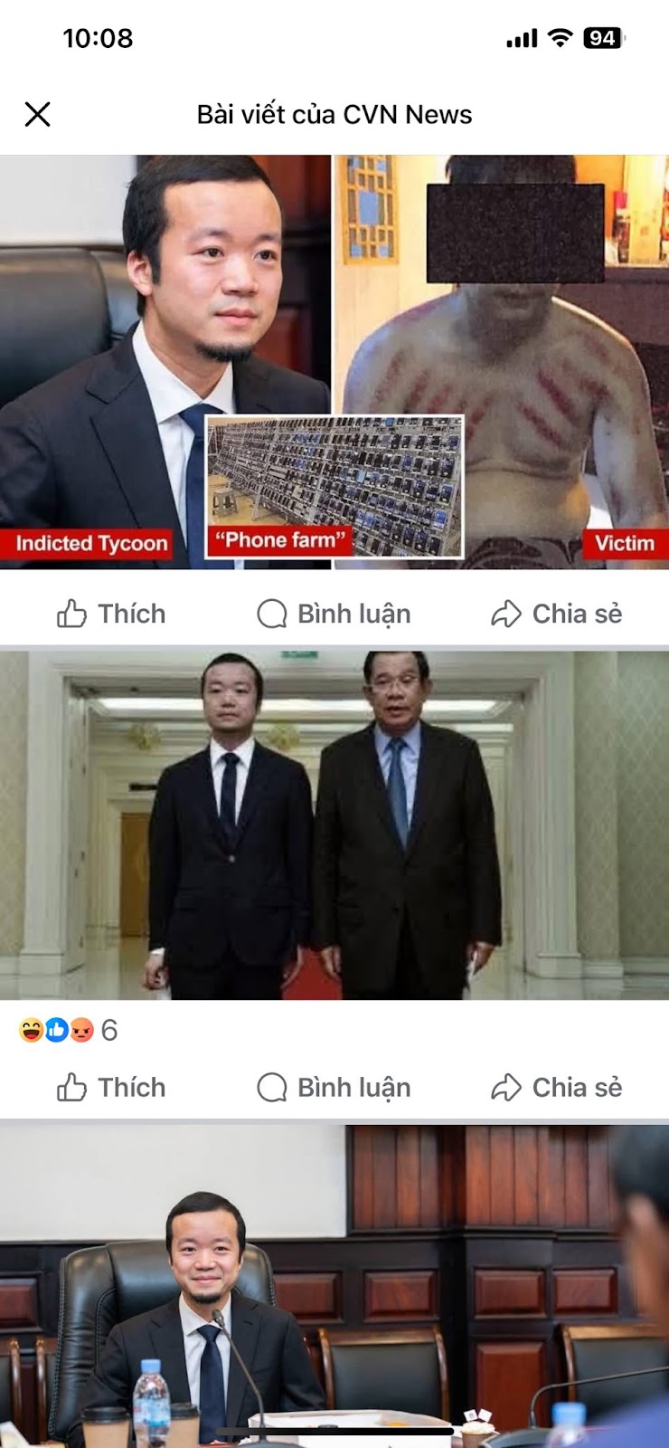The image size is (669, 1448).
Task: Tap share arrow icon under second photo
Action: 506,1087
